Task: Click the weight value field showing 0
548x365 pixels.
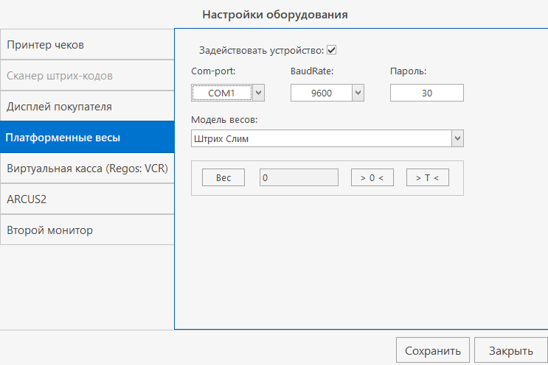Action: [x=299, y=178]
